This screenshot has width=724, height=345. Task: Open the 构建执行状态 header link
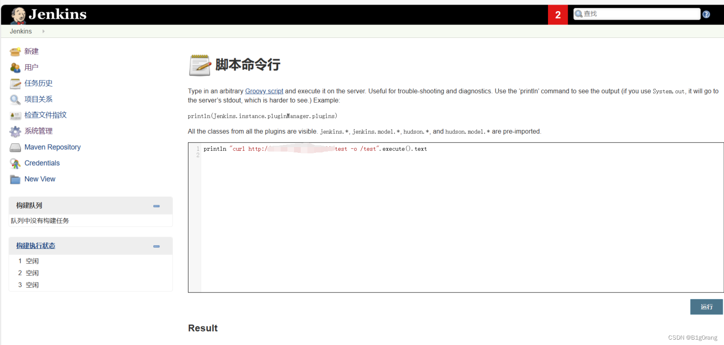(36, 246)
